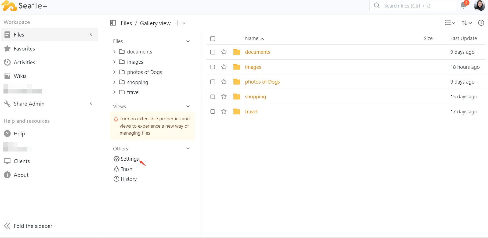Open the sort order dropdown
Screen dimensions: 488x238
click(x=467, y=23)
